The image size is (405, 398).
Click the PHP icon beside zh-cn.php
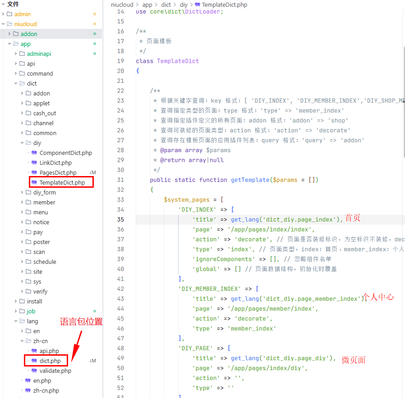[28, 390]
